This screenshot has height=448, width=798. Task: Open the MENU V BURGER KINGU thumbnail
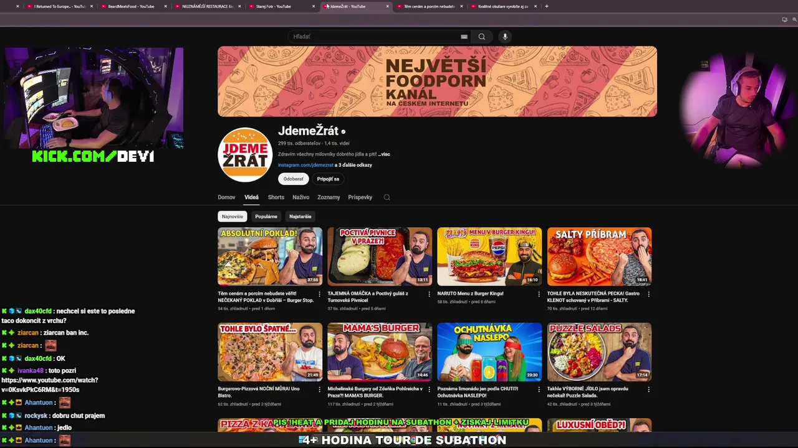(489, 256)
